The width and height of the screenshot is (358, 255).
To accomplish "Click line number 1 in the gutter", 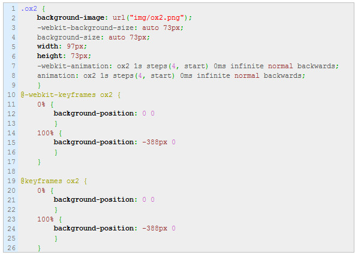I will pos(13,8).
